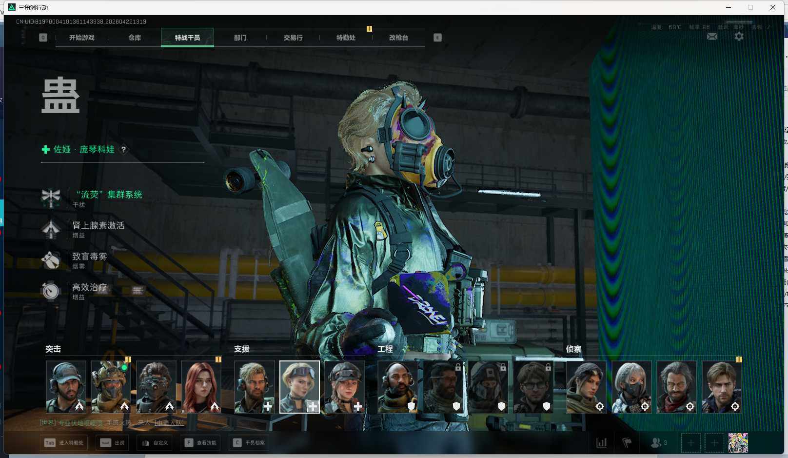Select the 突击 operator with tan helmet
The height and width of the screenshot is (458, 788).
click(111, 387)
